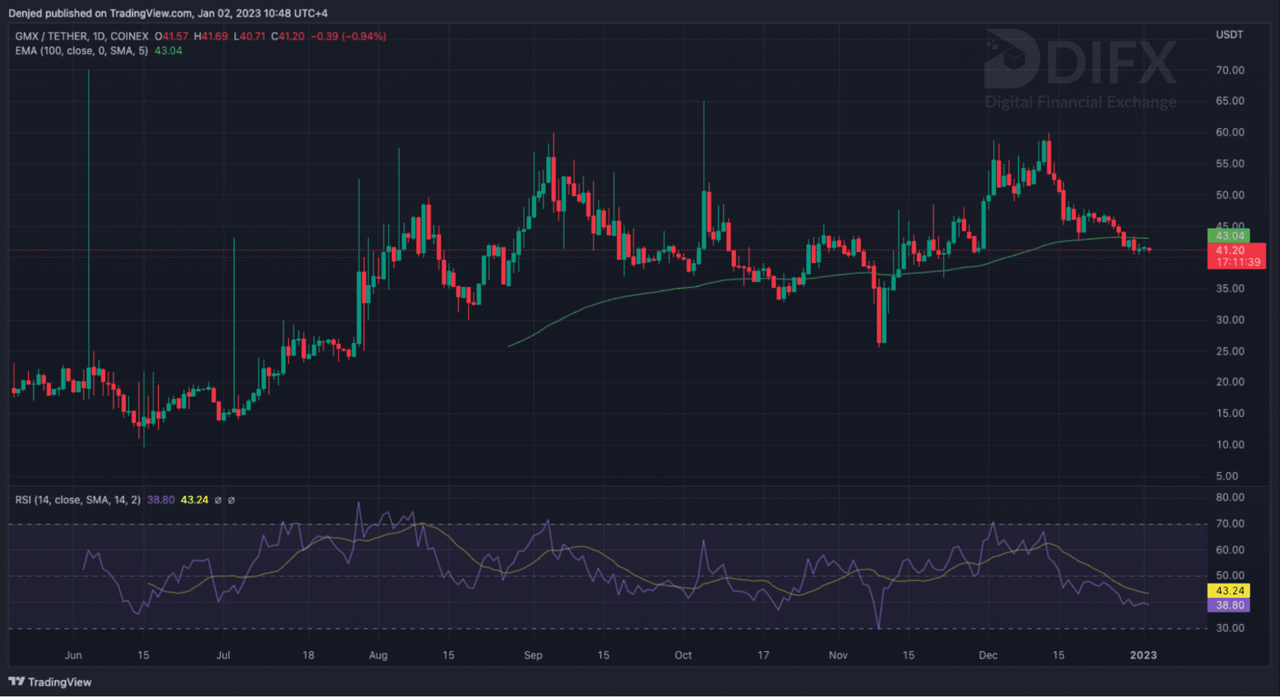Click the USDT currency label on price axis
This screenshot has height=697, width=1280.
point(1229,35)
